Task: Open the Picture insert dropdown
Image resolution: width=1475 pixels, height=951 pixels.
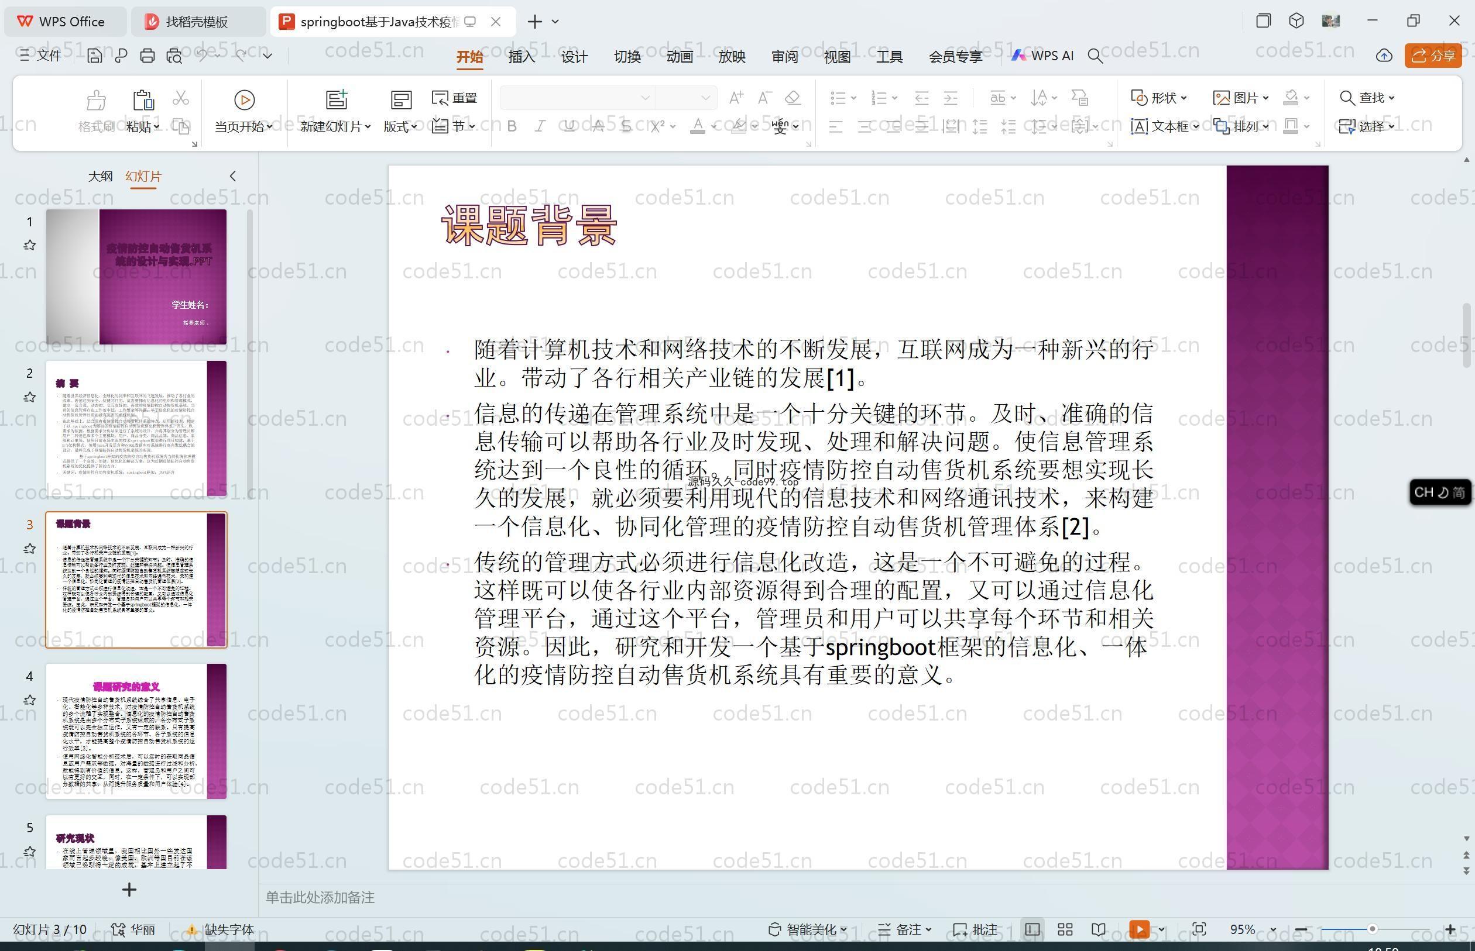Action: (1241, 98)
